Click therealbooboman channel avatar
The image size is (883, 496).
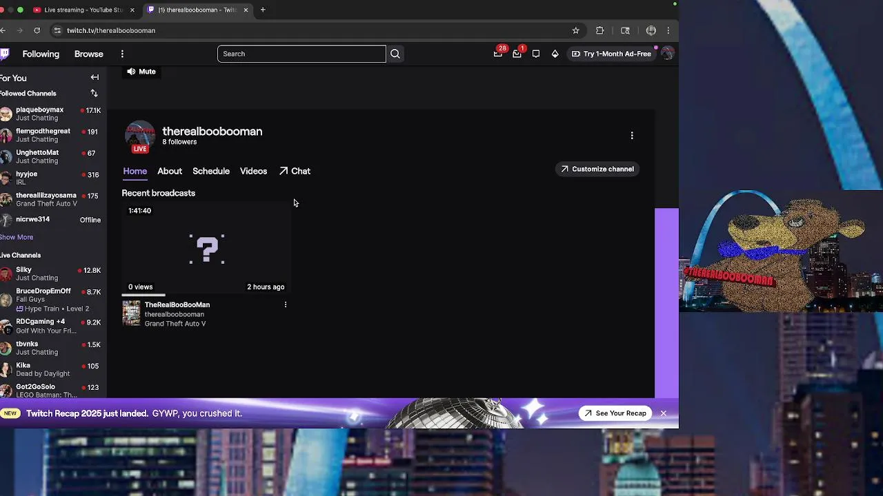(140, 135)
